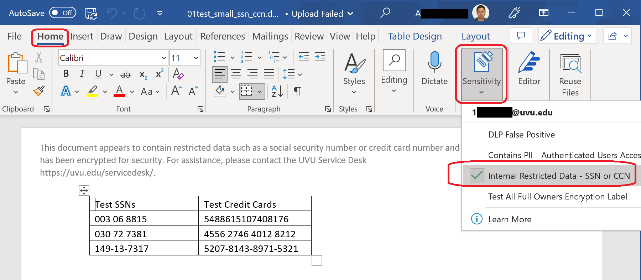Image resolution: width=641 pixels, height=280 pixels.
Task: Click Decrease Font Size icon
Action: tap(193, 91)
